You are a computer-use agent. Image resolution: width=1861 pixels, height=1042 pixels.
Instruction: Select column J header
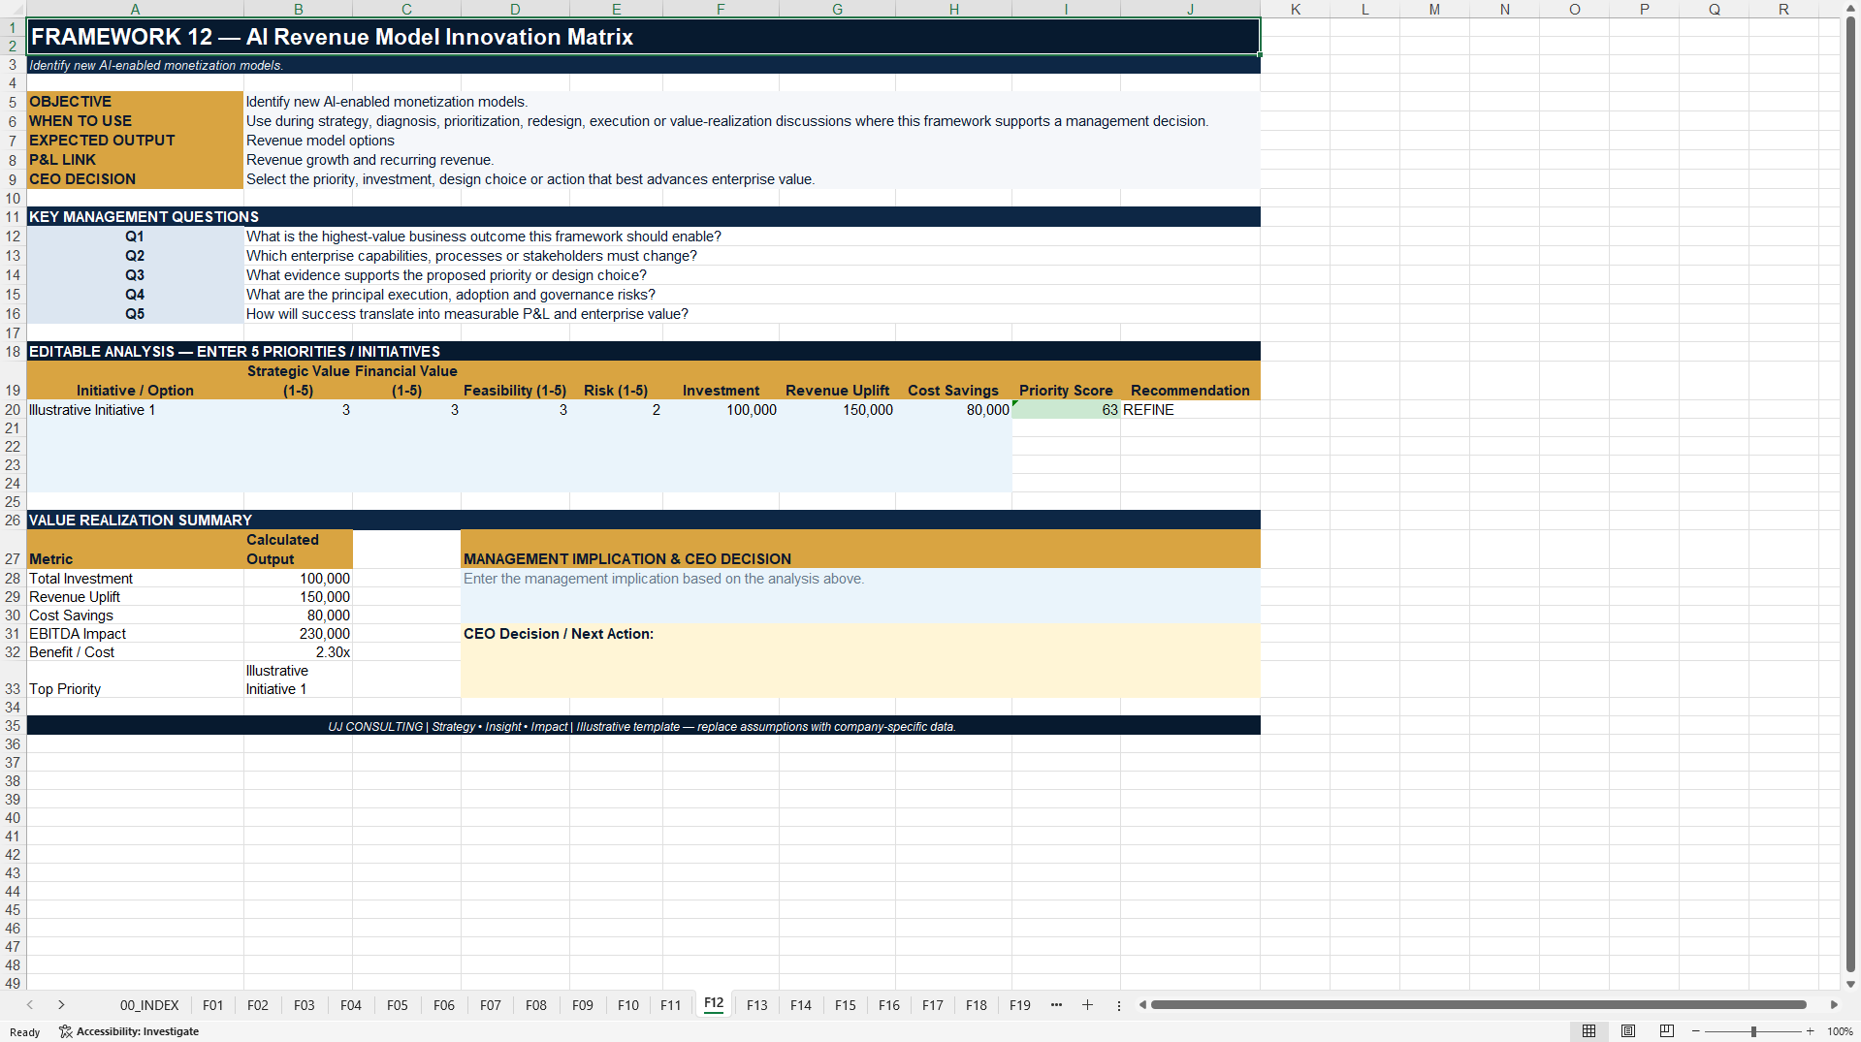[x=1190, y=9]
